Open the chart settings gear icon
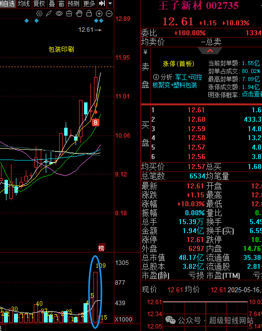Viewport: 262px width, 331px height. pos(39,14)
